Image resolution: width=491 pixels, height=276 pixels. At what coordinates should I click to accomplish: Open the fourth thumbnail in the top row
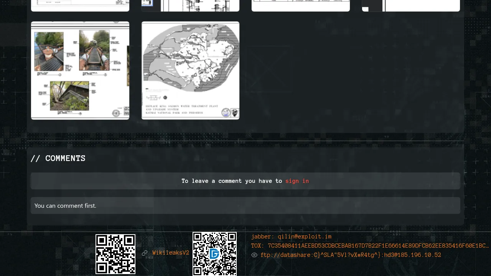click(411, 5)
